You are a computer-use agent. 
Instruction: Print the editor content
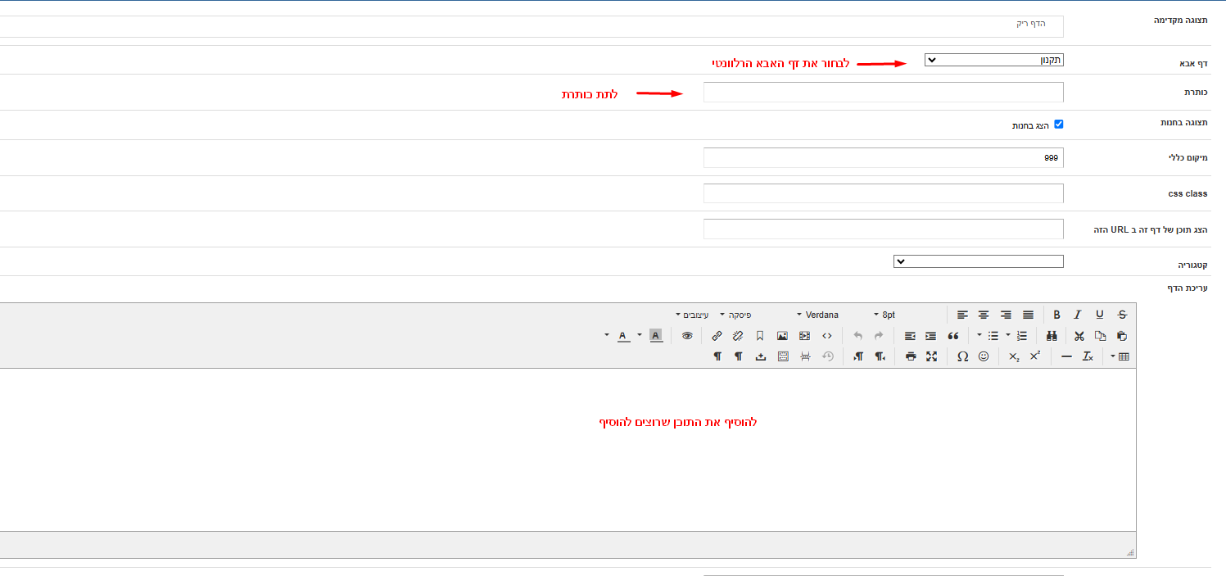(x=911, y=356)
